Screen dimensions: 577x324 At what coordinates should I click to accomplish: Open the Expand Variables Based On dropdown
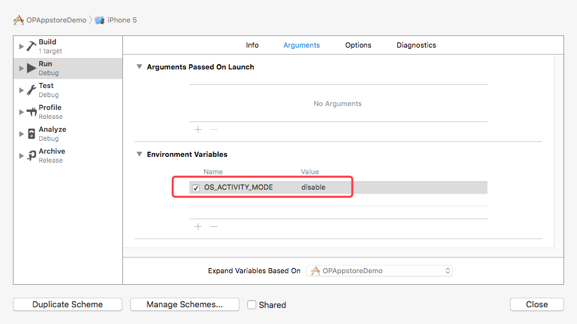tap(379, 271)
